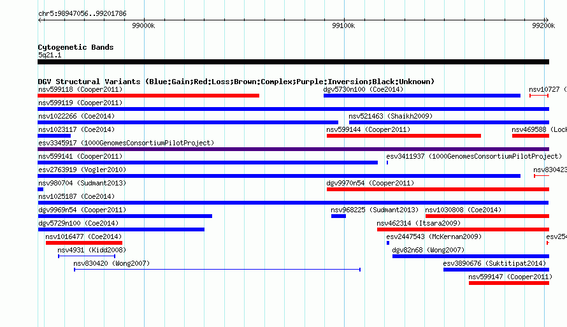Select the blue dgv5730n100 gain bar
This screenshot has height=327, width=567.
(422, 96)
